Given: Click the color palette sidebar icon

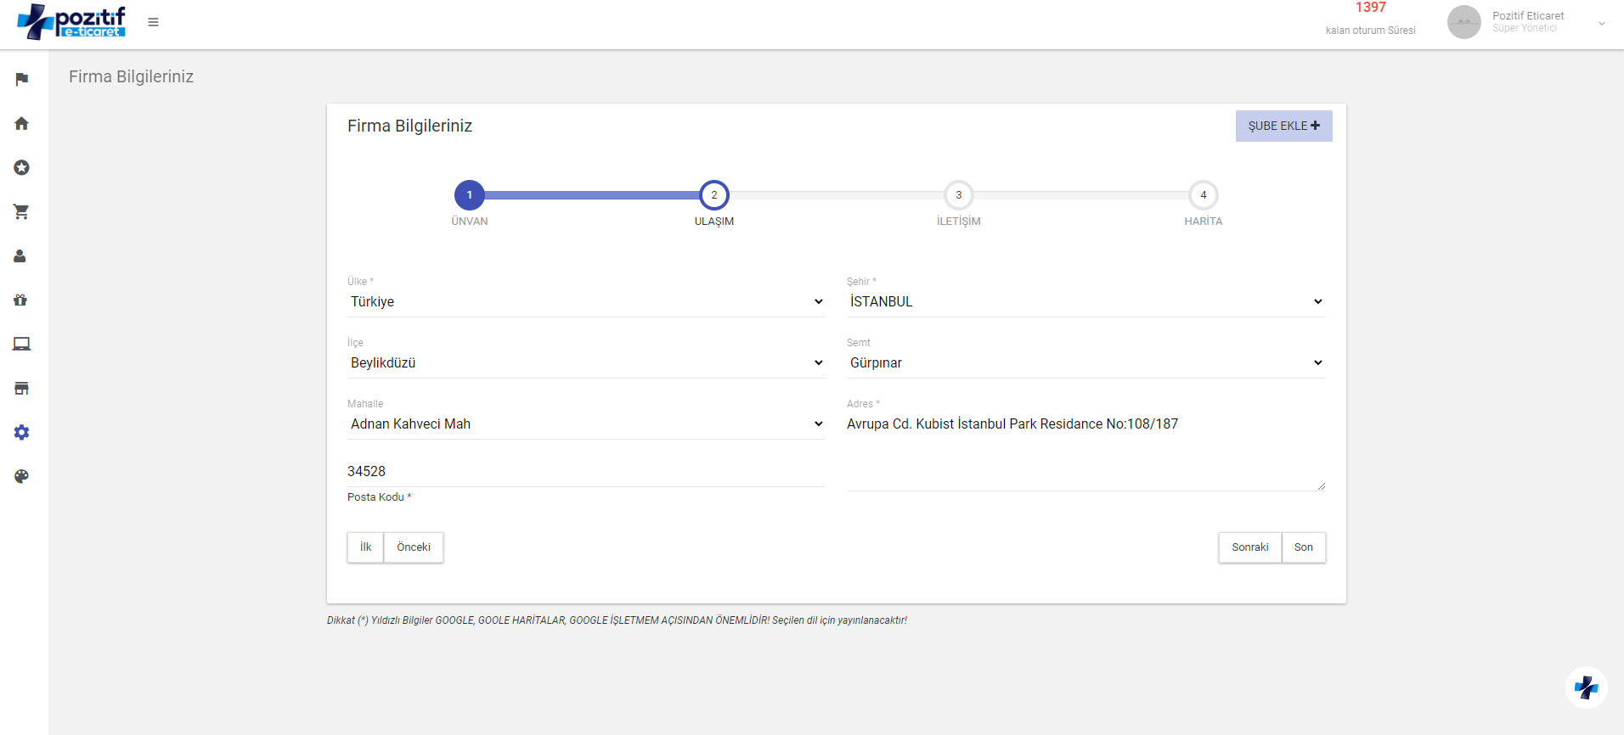Looking at the screenshot, I should point(22,477).
